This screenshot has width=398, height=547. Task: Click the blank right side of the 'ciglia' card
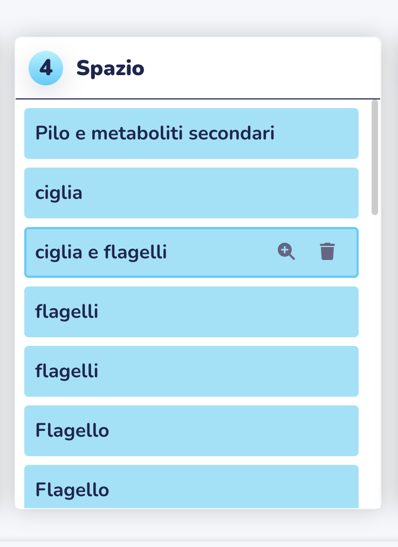pos(244,193)
